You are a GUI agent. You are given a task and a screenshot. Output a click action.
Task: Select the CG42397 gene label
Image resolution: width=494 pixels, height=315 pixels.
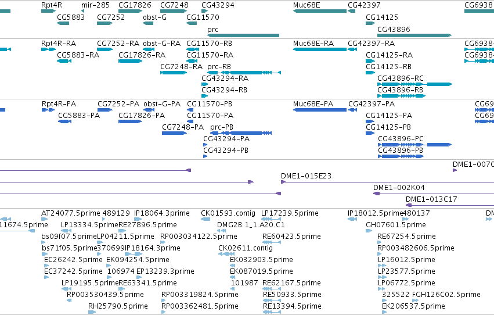point(364,5)
